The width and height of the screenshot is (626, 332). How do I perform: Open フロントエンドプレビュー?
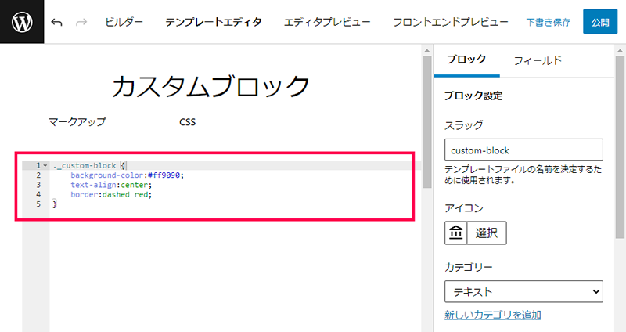[451, 22]
